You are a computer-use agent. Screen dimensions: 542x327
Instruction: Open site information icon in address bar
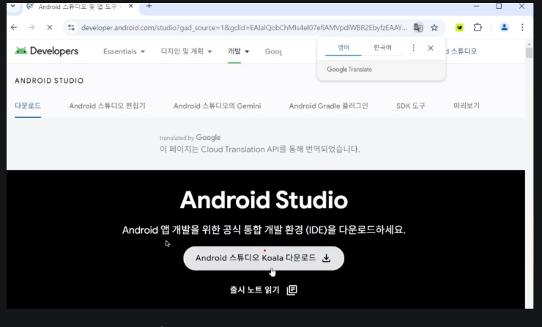[71, 27]
